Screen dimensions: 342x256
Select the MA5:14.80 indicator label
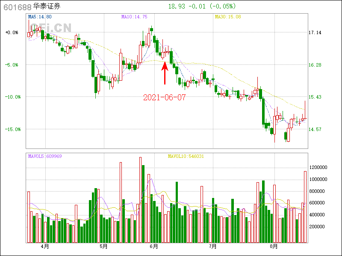pos(40,17)
